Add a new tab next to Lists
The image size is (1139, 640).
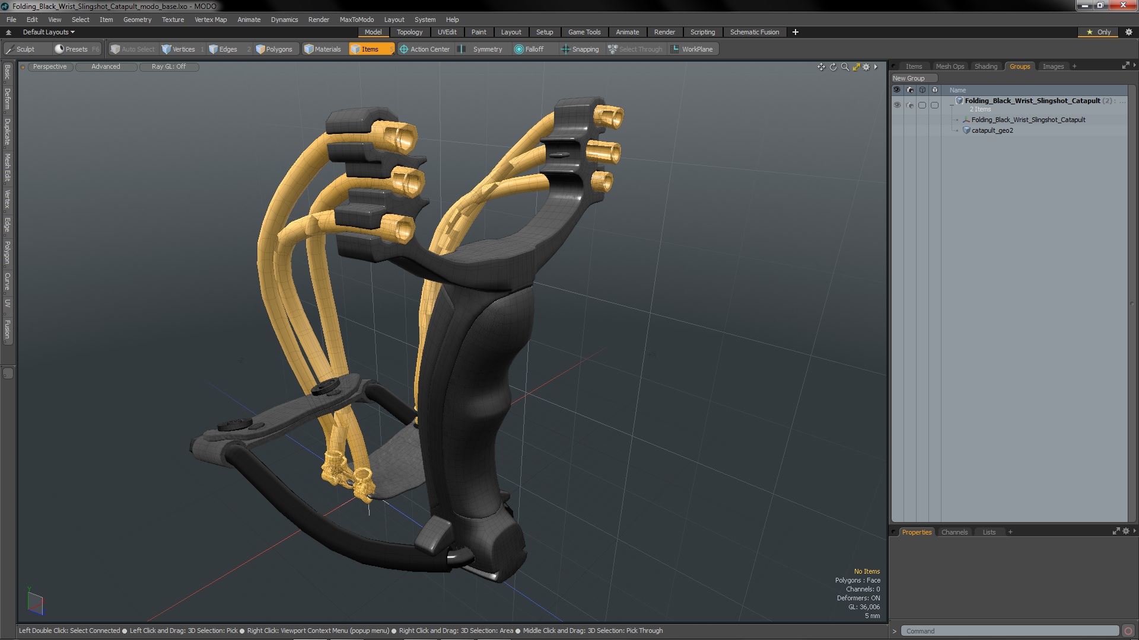1010,532
